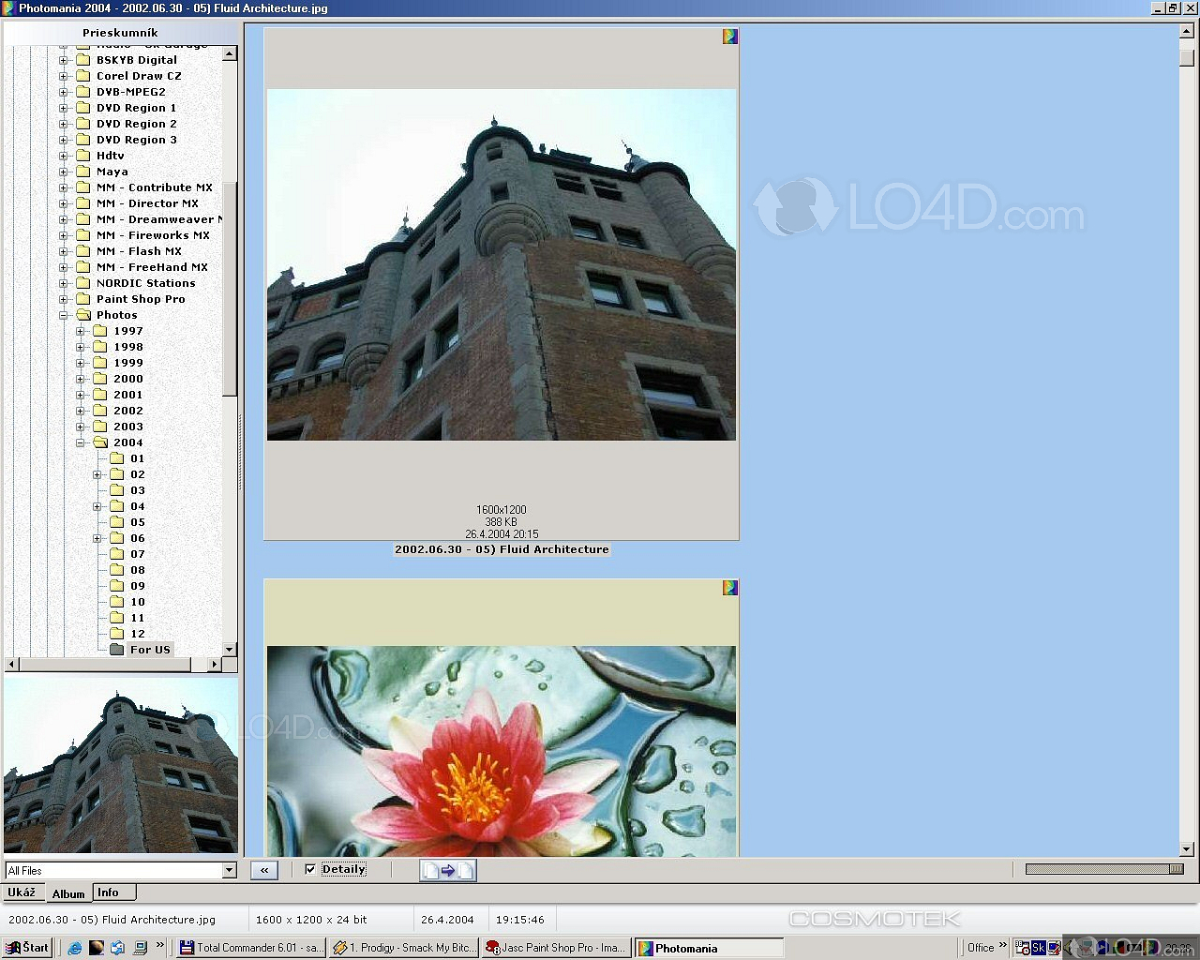Screen dimensions: 1200x960
Task: Click the rainbow badge on the Fluid Architecture thumbnail
Action: pyautogui.click(x=730, y=37)
